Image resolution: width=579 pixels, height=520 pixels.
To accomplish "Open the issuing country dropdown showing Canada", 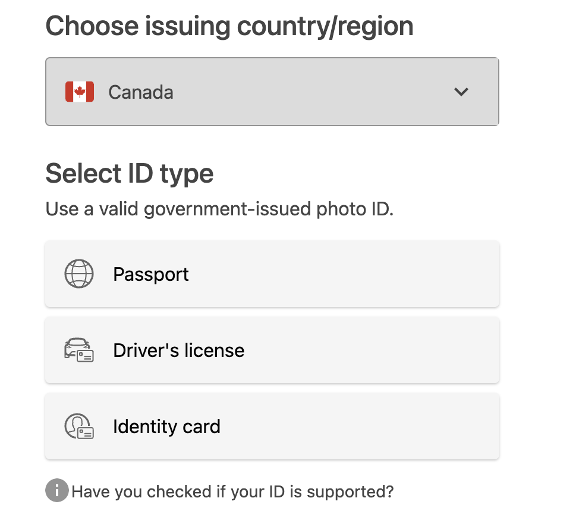I will [272, 92].
